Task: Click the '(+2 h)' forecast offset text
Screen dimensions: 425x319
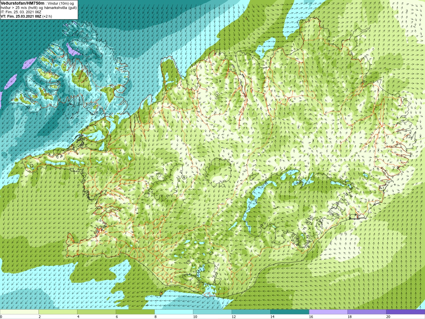Action: pos(47,16)
